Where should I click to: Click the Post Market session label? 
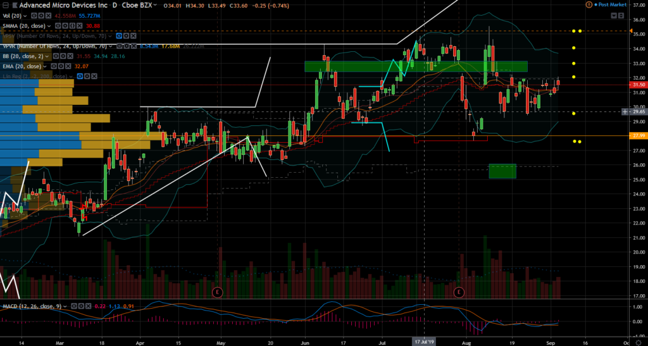tap(613, 4)
